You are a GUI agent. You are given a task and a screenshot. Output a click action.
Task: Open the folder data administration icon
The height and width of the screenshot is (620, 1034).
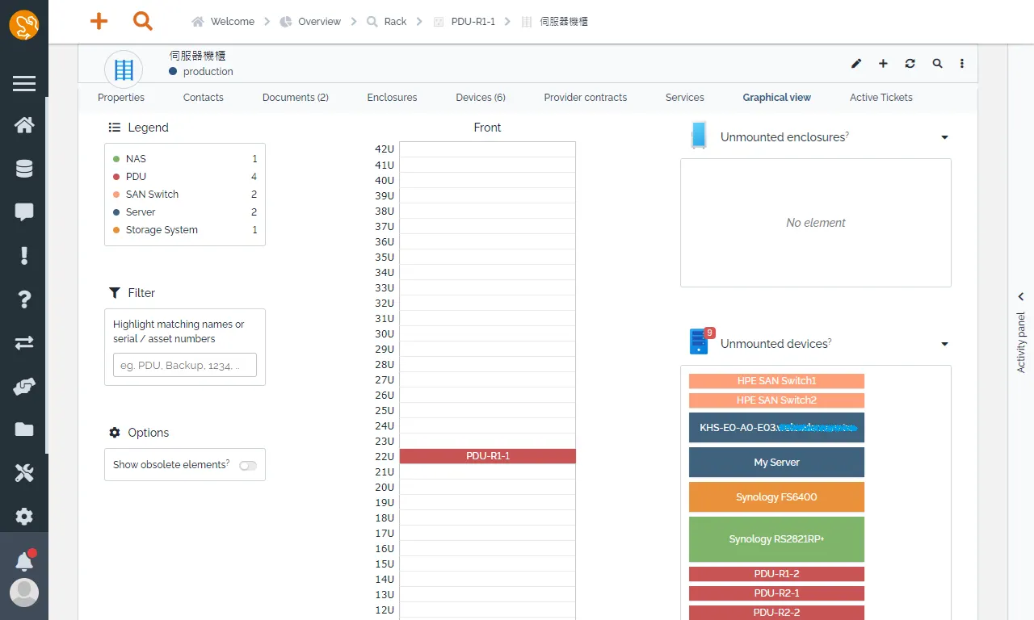pos(24,429)
